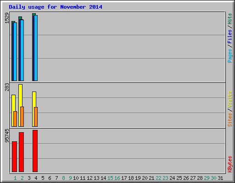Click the orange Sites bar for day 1
Screen dimensions: 235x183
pyautogui.click(x=15, y=119)
